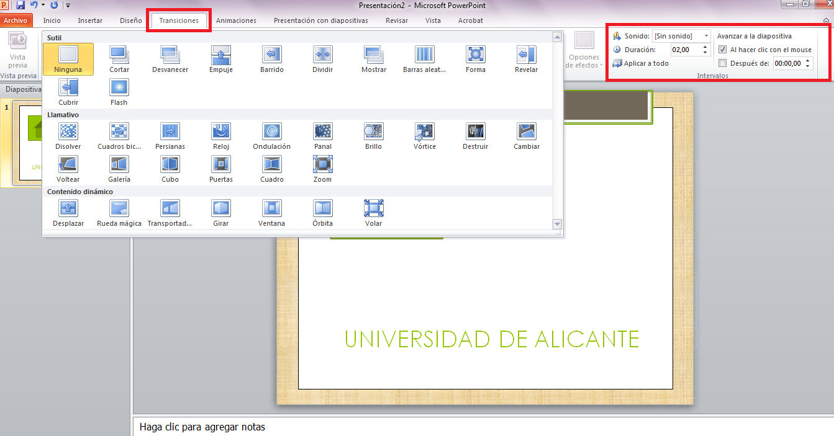This screenshot has width=834, height=436.
Task: Apply the Cambiar transition
Action: (527, 136)
